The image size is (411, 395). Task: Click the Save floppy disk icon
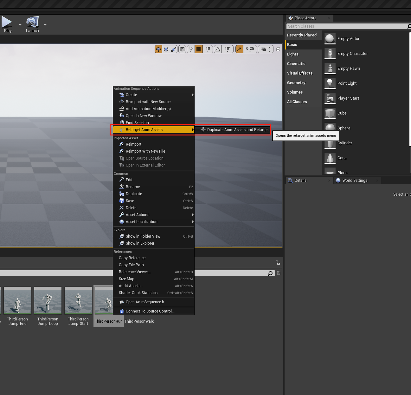tap(122, 201)
